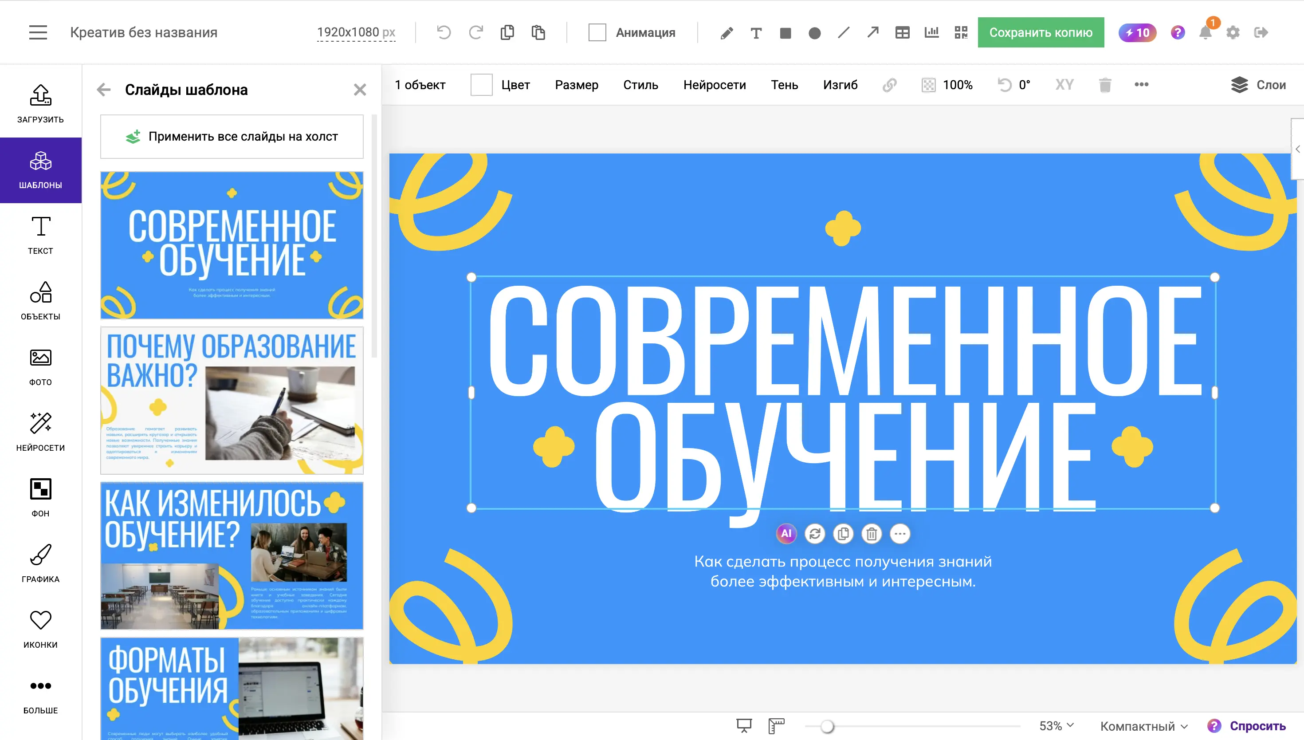Open the Больше sidebar section
1304x740 pixels.
(x=41, y=694)
